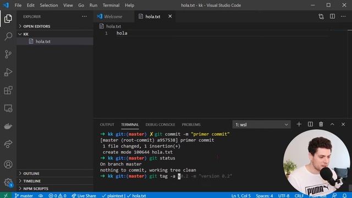Open notifications bell in status bar
The height and width of the screenshot is (198, 352).
coord(345,196)
